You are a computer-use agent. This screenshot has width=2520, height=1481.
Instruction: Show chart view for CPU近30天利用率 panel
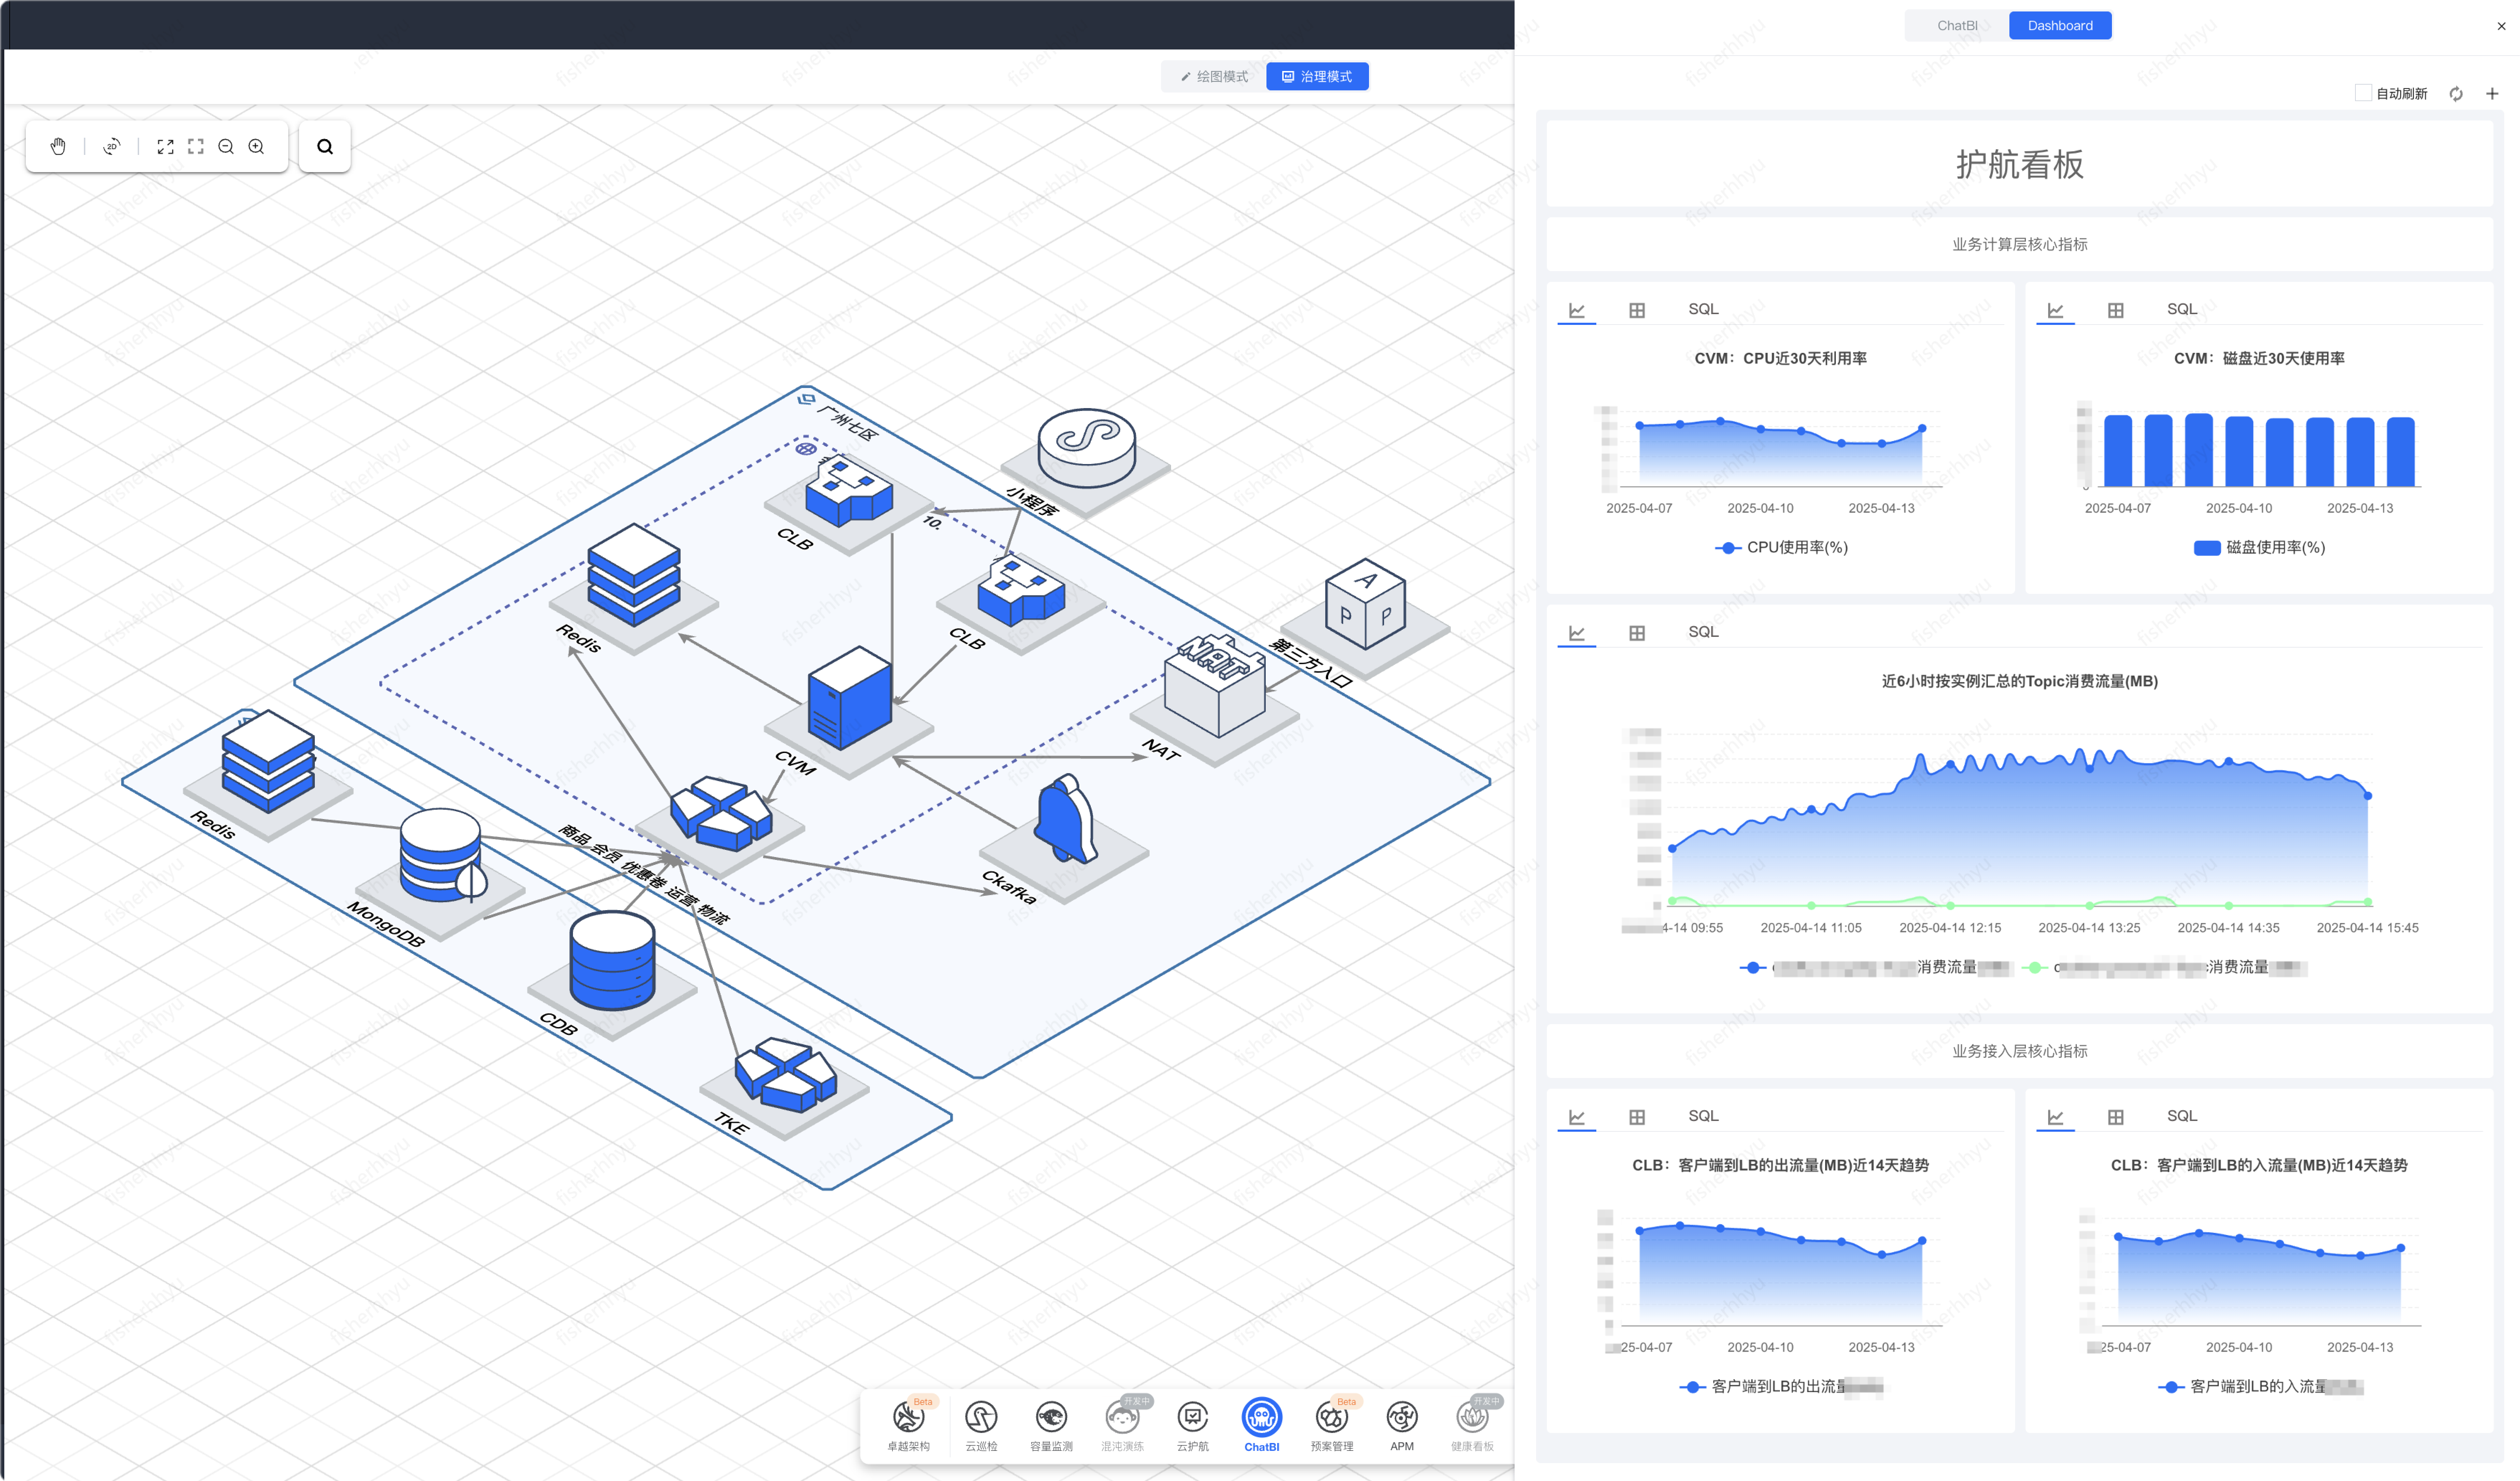point(1577,311)
